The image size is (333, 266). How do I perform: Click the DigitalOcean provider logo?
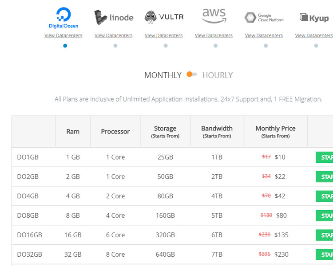tap(63, 18)
